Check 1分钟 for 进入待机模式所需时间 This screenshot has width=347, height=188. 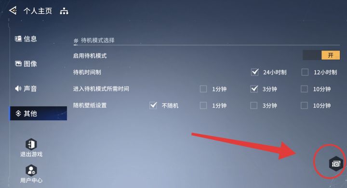[x=203, y=89]
